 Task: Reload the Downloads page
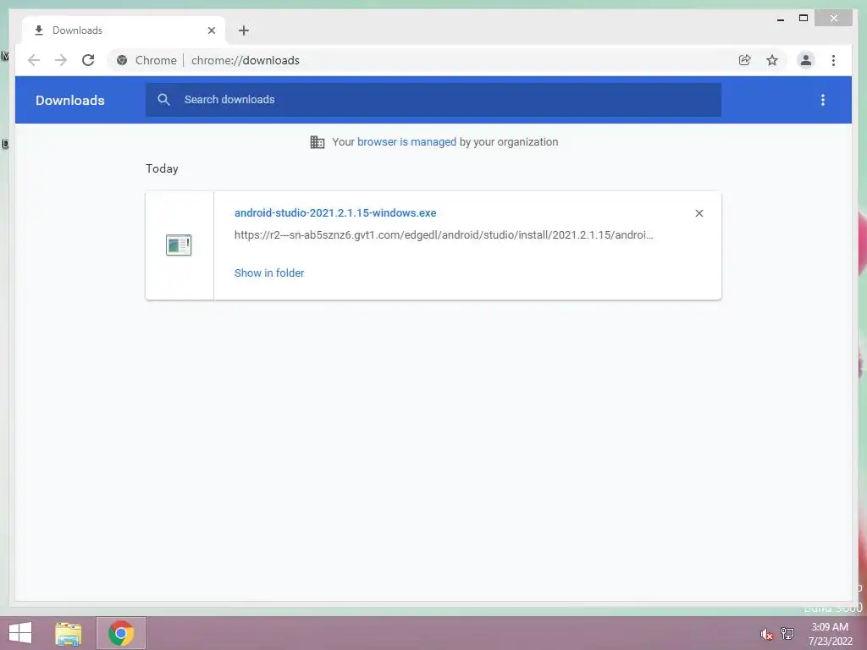click(88, 60)
